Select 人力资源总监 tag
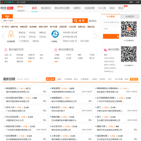141x141 pixels. pos(23,41)
